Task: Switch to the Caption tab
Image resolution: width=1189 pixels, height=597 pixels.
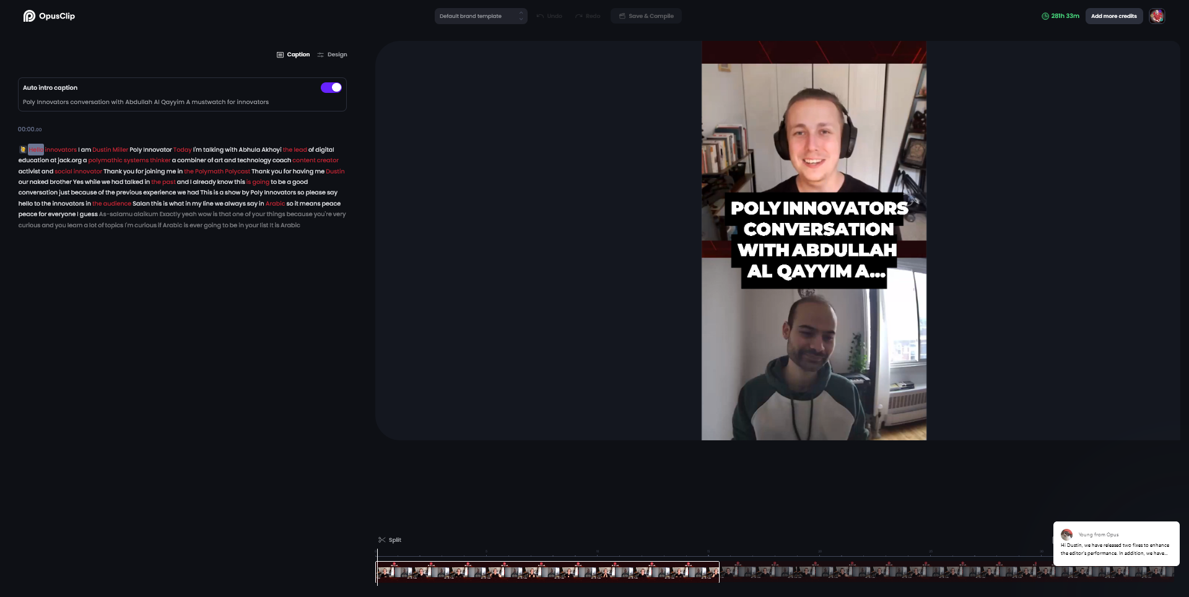Action: tap(293, 54)
